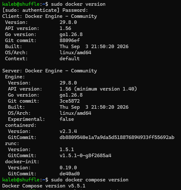This screenshot has width=181, height=190.
Task: Click the long containerd GitCommit hash
Action: [x=117, y=137]
